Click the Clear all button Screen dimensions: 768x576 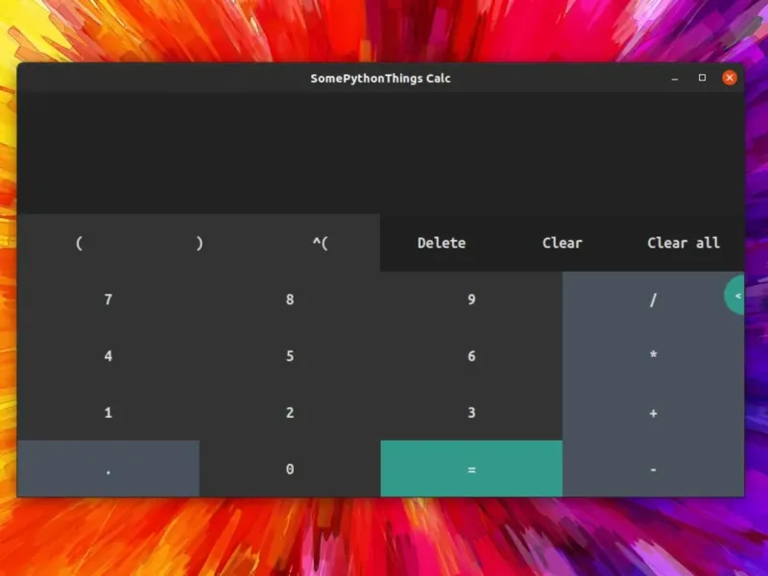pos(684,243)
